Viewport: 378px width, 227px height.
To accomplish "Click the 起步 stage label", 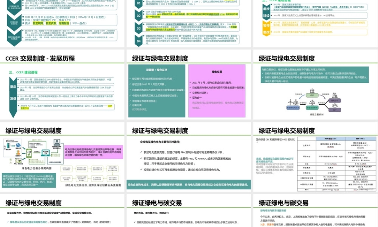I will [x=266, y=9].
